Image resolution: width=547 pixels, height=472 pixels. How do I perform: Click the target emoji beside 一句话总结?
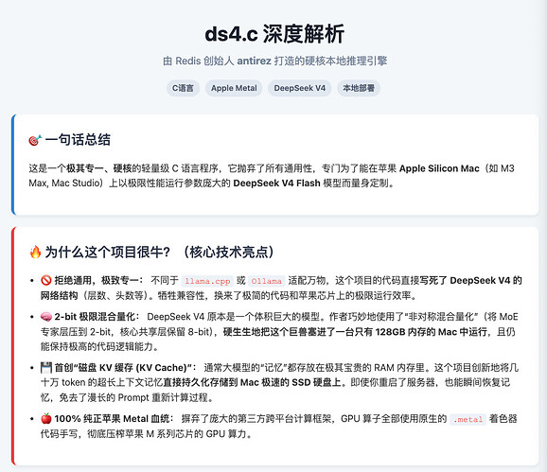[x=35, y=140]
